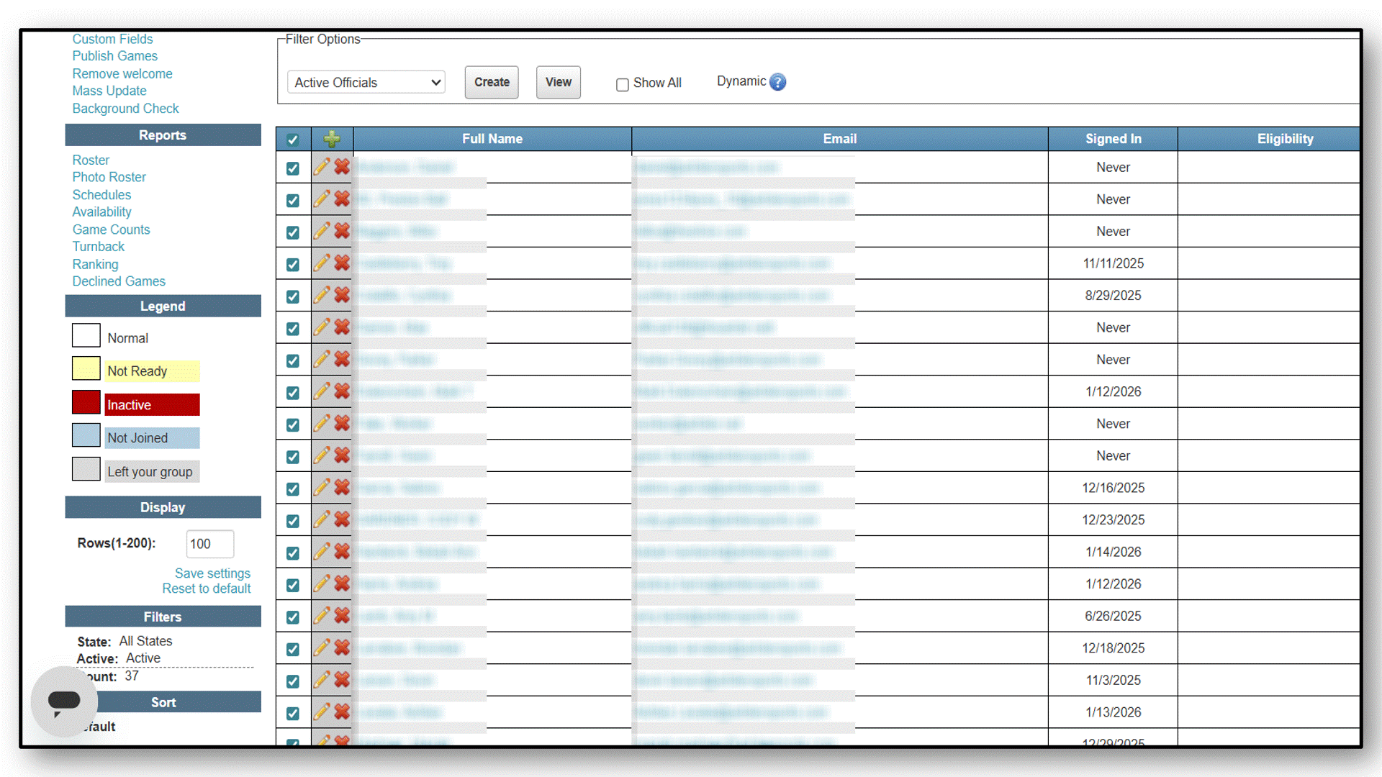Enable the Show All checkbox
This screenshot has height=777, width=1382.
(x=623, y=84)
